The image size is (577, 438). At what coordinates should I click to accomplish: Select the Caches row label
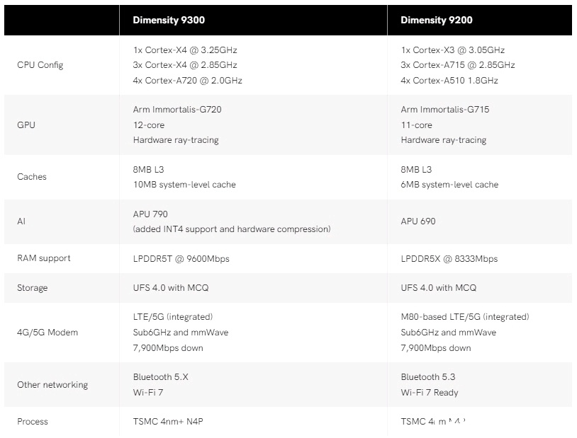click(32, 177)
